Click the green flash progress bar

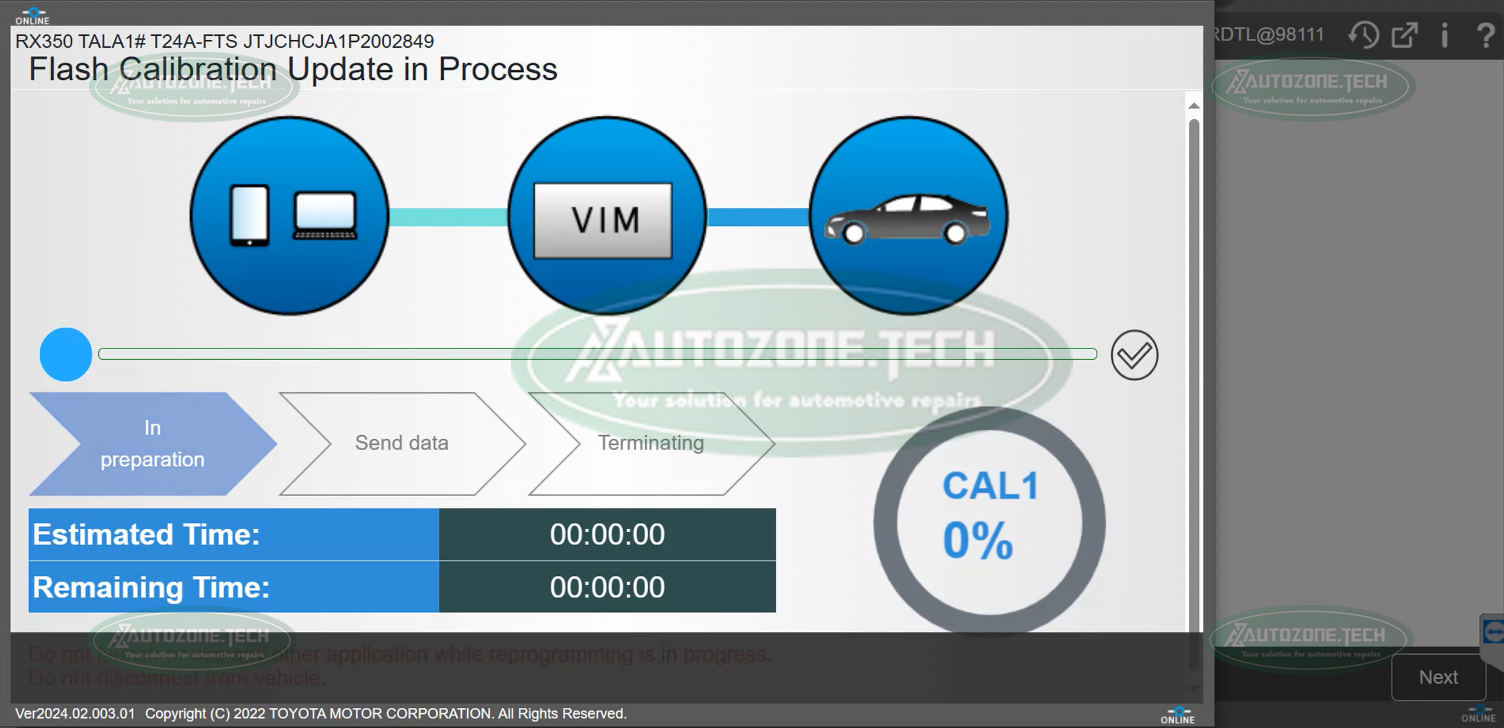[597, 354]
